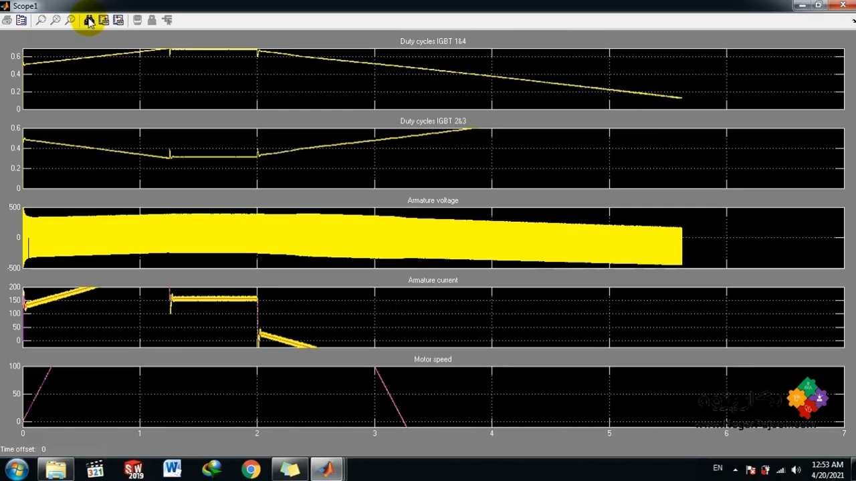Toggle the floating scope button

[138, 21]
